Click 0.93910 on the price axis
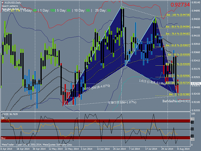201x151 pixels. click(196, 44)
